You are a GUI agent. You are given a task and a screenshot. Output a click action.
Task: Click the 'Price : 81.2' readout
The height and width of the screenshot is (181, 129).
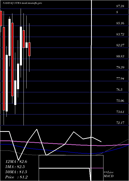point(16,177)
